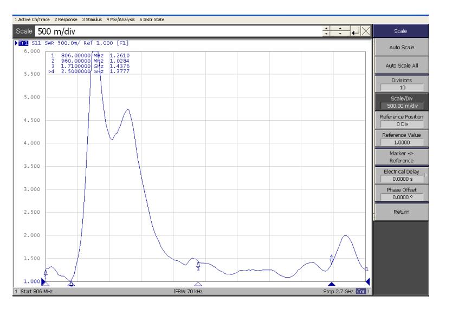Image resolution: width=452 pixels, height=309 pixels.
Task: Open the Active Ch/Trace menu
Action: click(x=32, y=19)
